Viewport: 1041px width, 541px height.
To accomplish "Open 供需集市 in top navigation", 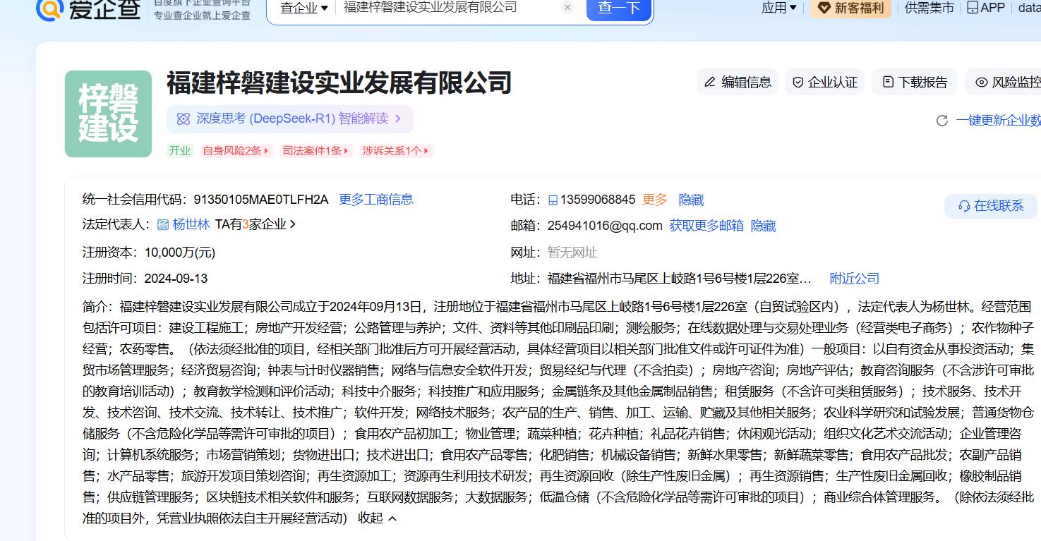I will point(929,8).
